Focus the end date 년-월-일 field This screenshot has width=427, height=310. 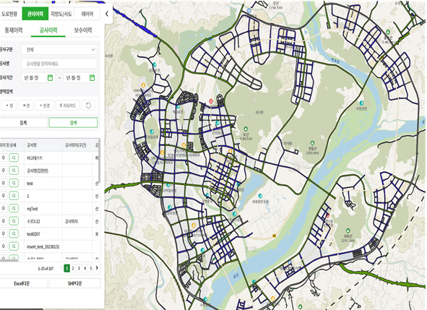(x=80, y=78)
